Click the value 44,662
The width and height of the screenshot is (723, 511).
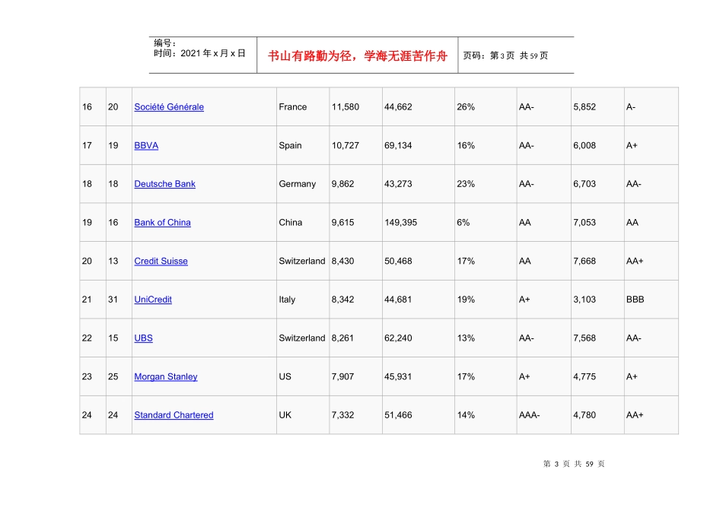coord(398,107)
